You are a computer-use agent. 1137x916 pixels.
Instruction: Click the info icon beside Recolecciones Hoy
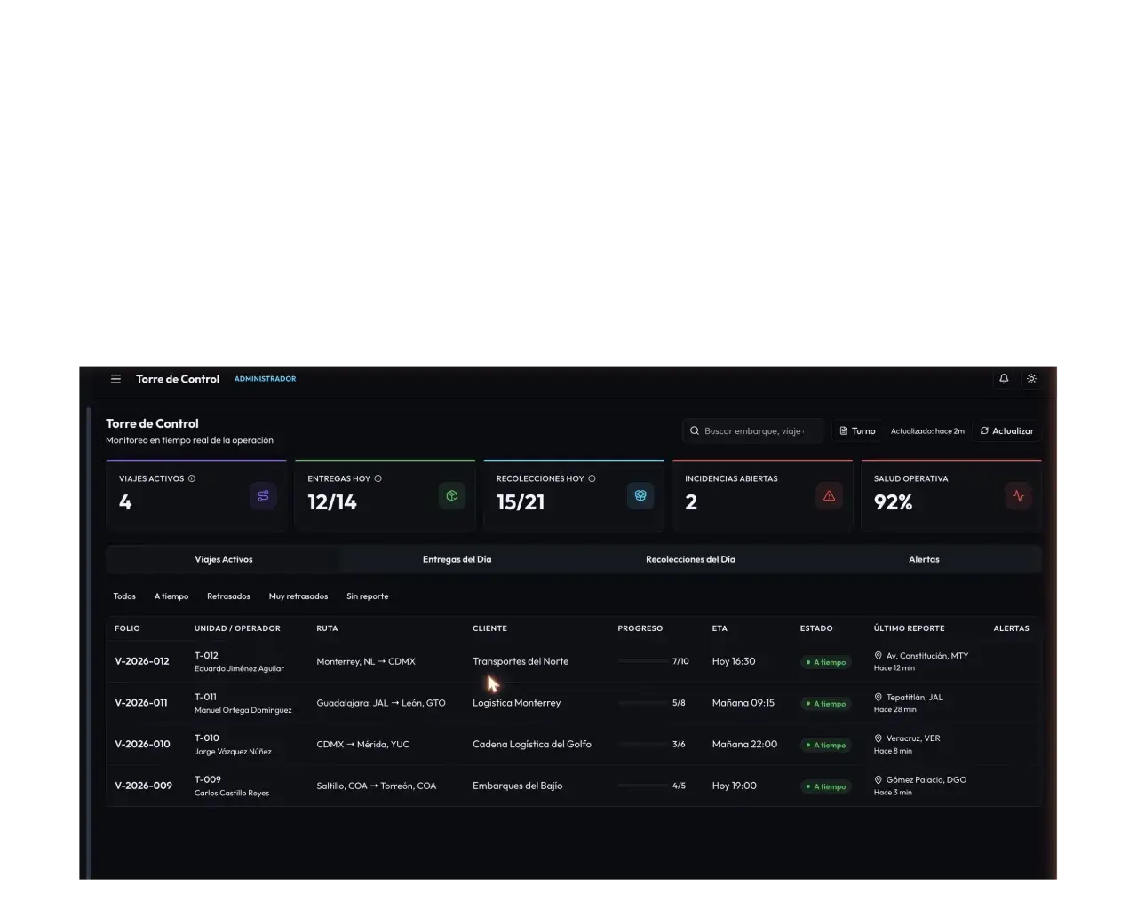[x=592, y=478]
